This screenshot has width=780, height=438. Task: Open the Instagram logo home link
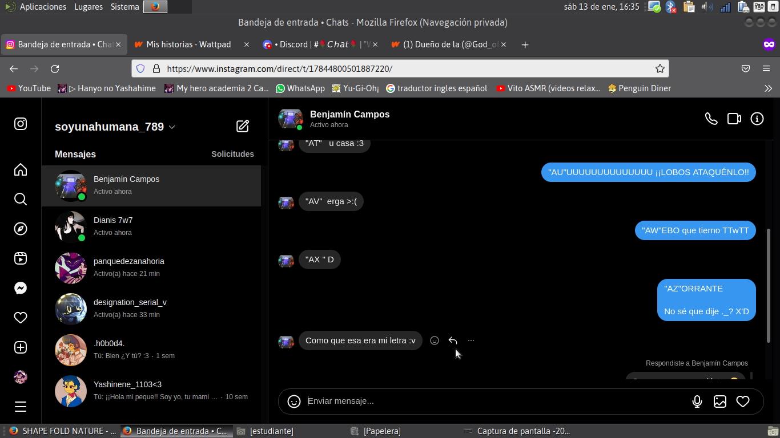21,124
